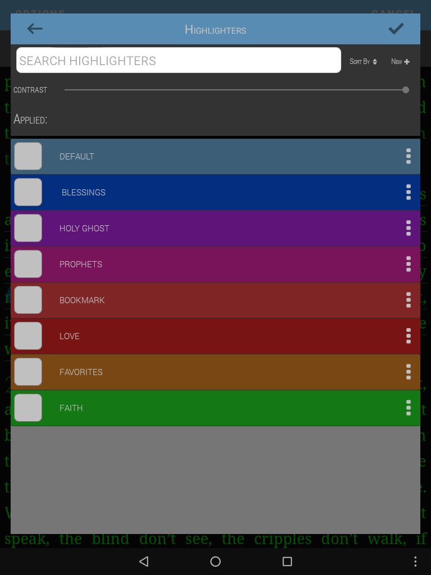Open the Holy Ghost highlighter's options menu

coord(409,228)
